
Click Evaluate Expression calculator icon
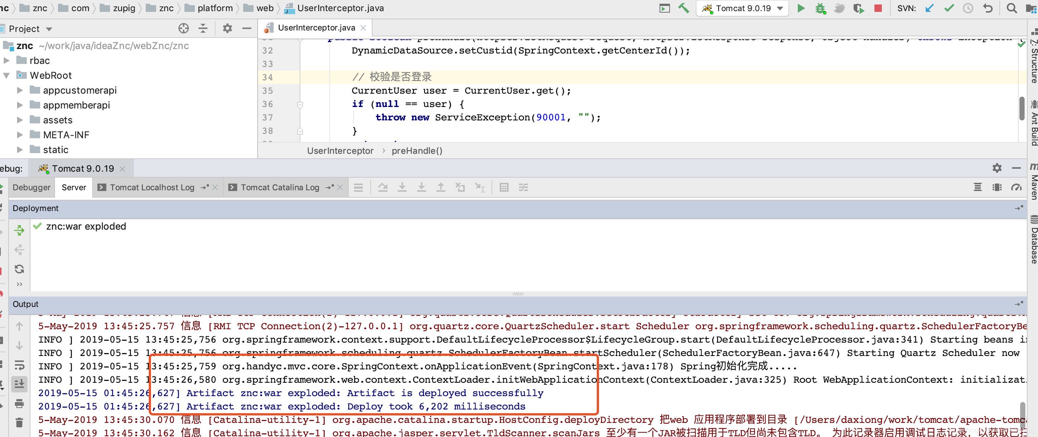[504, 187]
